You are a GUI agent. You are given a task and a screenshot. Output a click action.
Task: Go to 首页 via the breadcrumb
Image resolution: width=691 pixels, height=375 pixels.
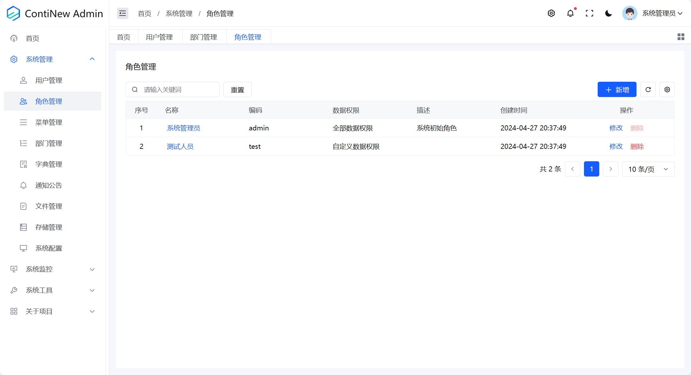pyautogui.click(x=144, y=13)
